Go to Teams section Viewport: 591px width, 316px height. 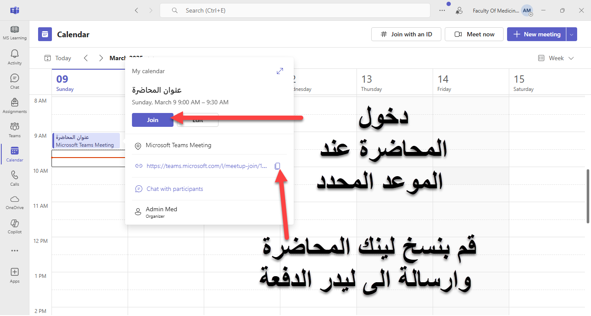(x=15, y=129)
